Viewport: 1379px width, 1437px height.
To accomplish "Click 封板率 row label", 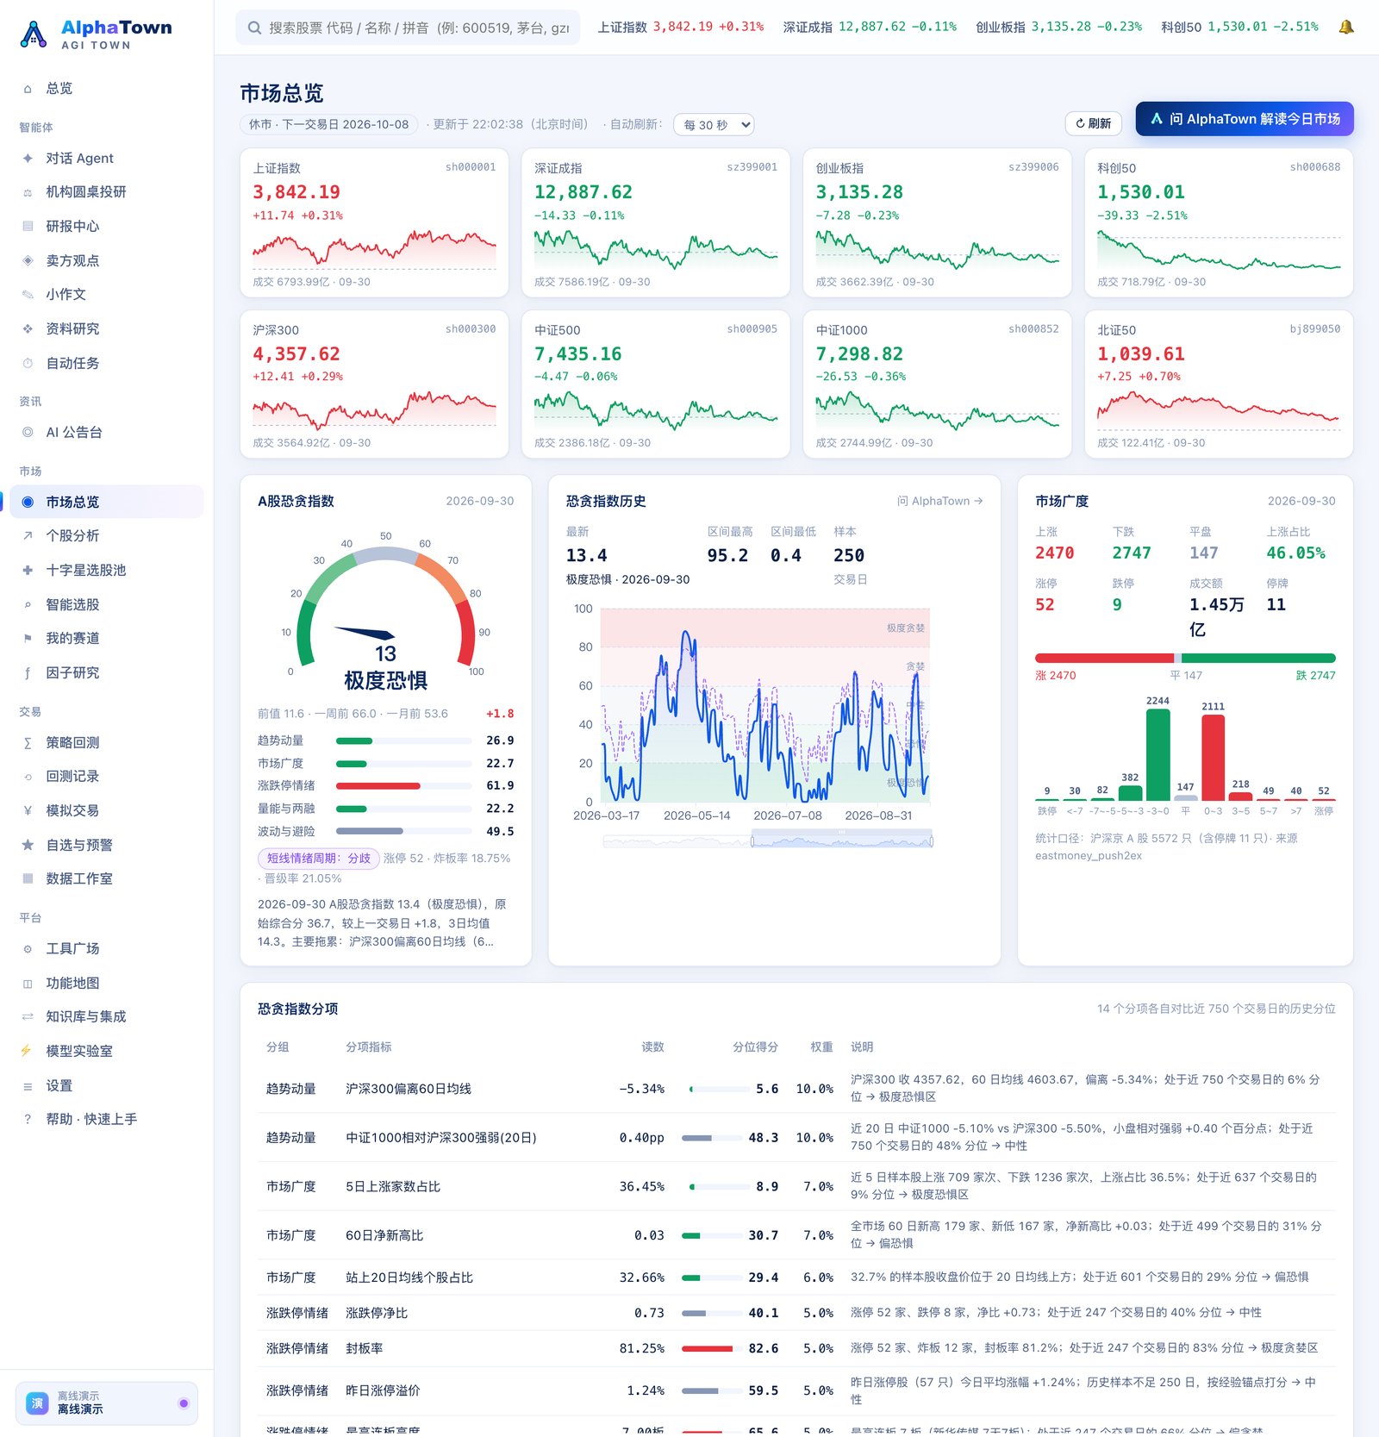I will 365,1348.
